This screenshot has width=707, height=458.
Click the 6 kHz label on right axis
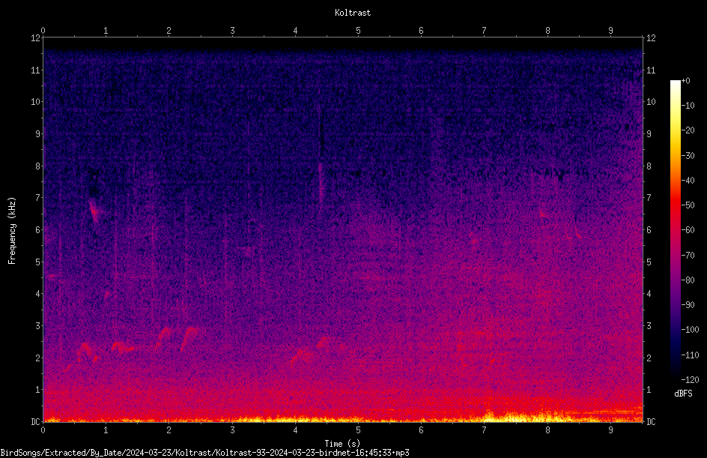point(649,229)
